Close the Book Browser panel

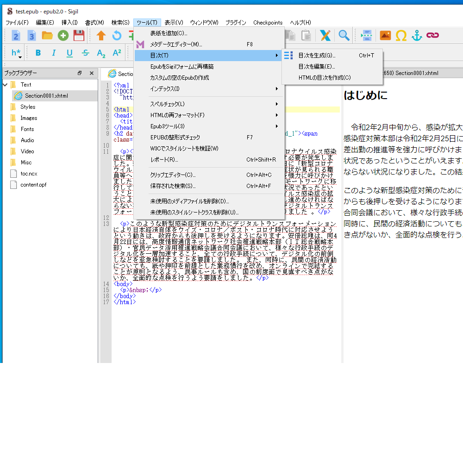[x=92, y=73]
